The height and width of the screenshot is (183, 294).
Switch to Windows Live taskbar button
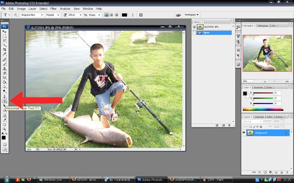coord(53,180)
